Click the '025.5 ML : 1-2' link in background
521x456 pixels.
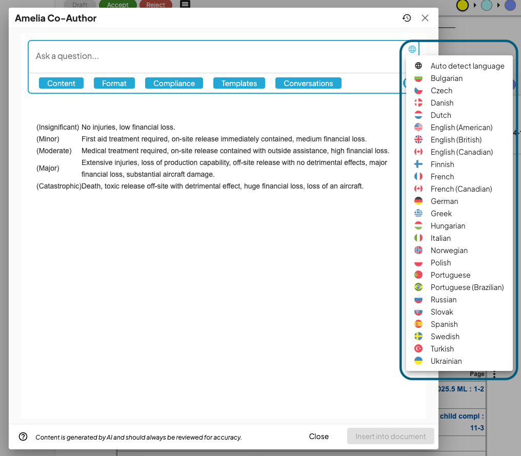(461, 389)
